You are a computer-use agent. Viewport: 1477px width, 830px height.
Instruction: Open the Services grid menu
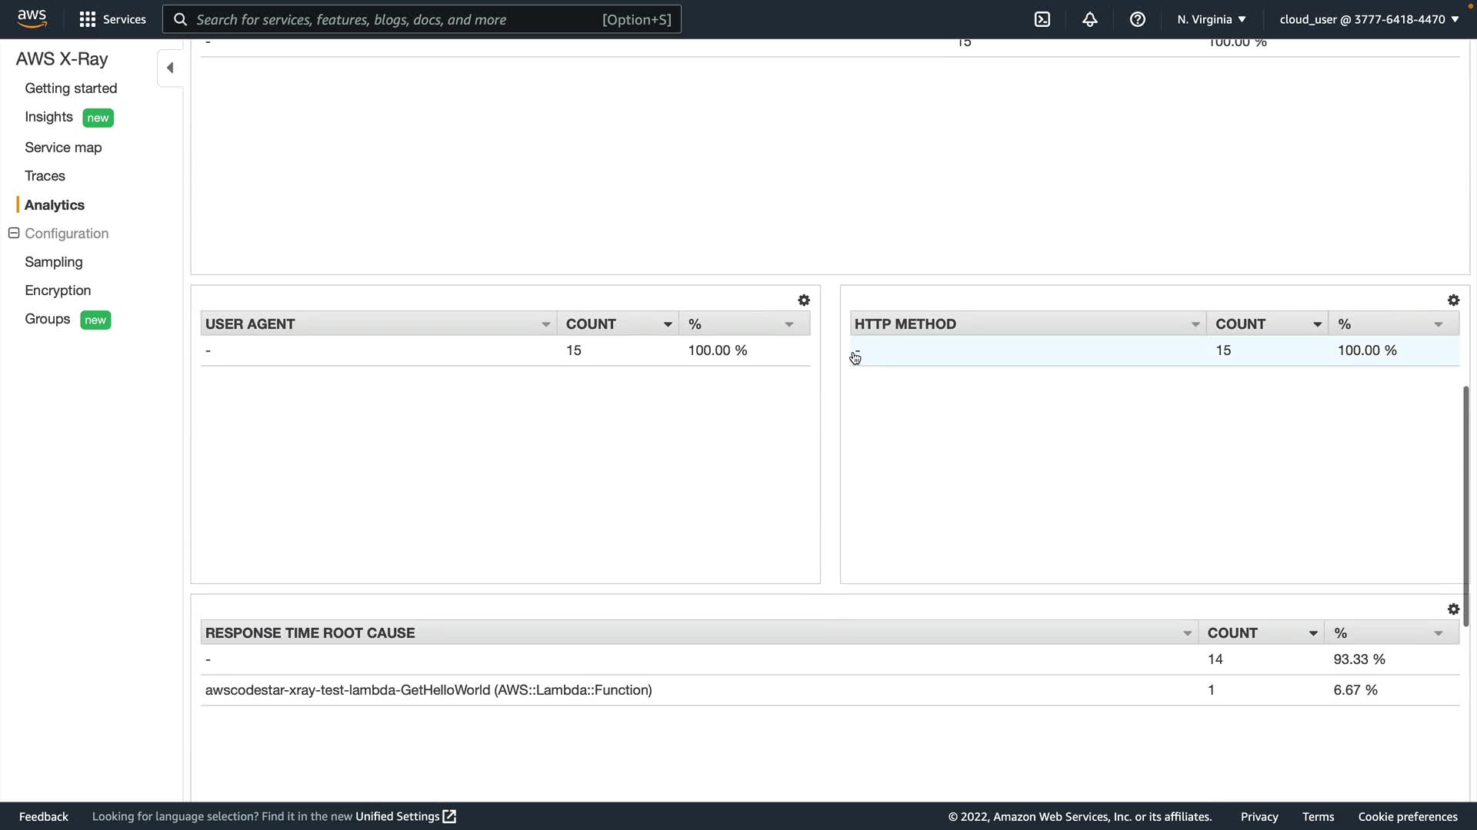point(87,19)
